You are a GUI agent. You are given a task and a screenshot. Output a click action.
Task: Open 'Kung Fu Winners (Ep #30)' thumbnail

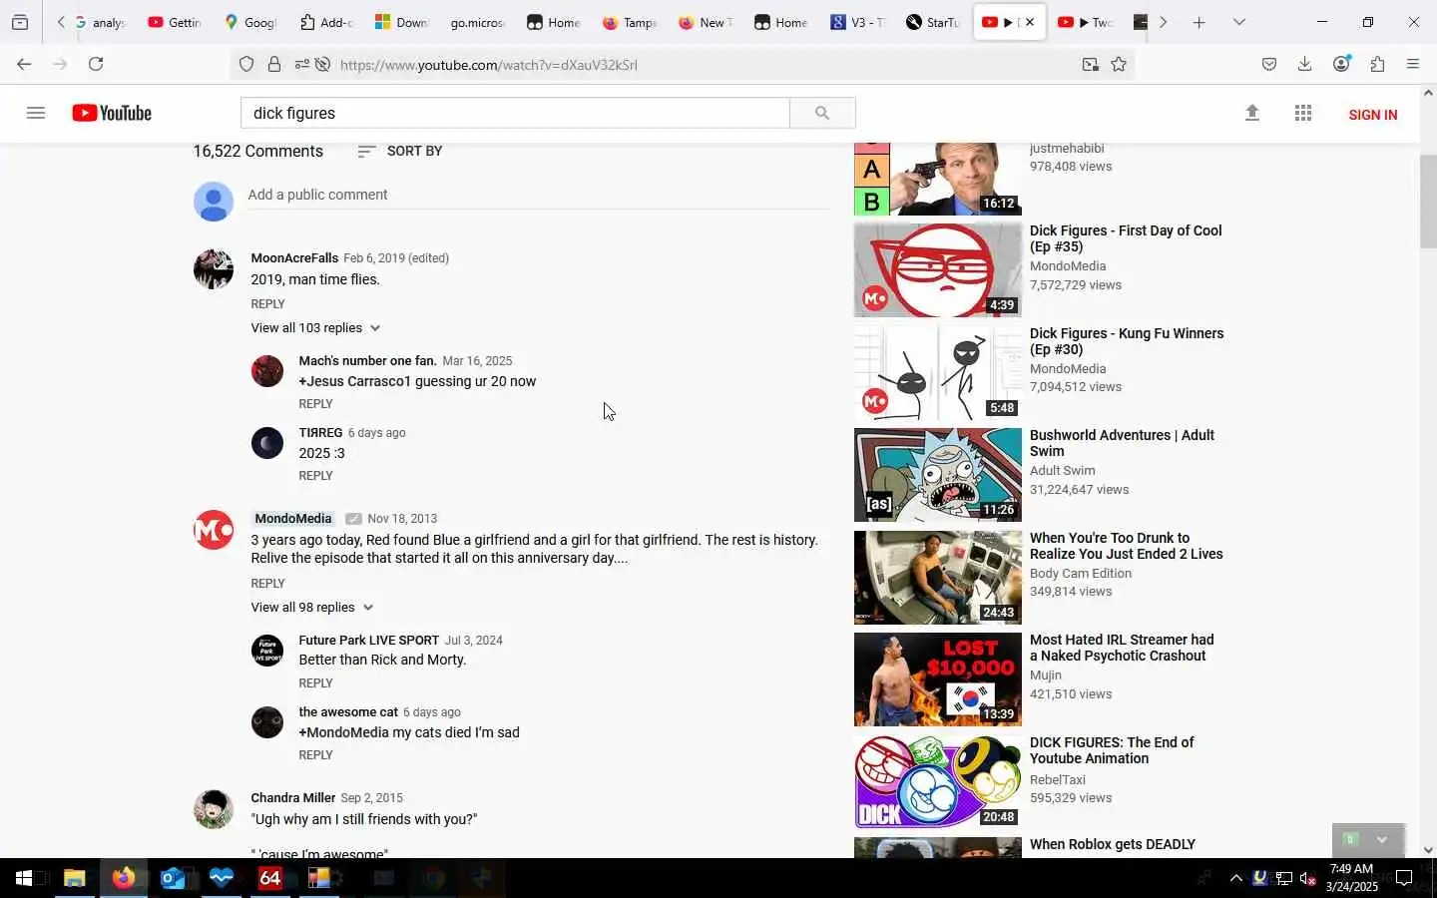(937, 372)
